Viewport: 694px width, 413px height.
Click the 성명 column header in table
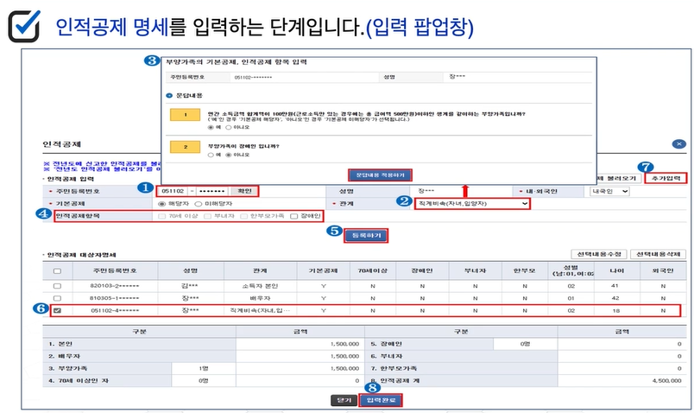point(190,270)
